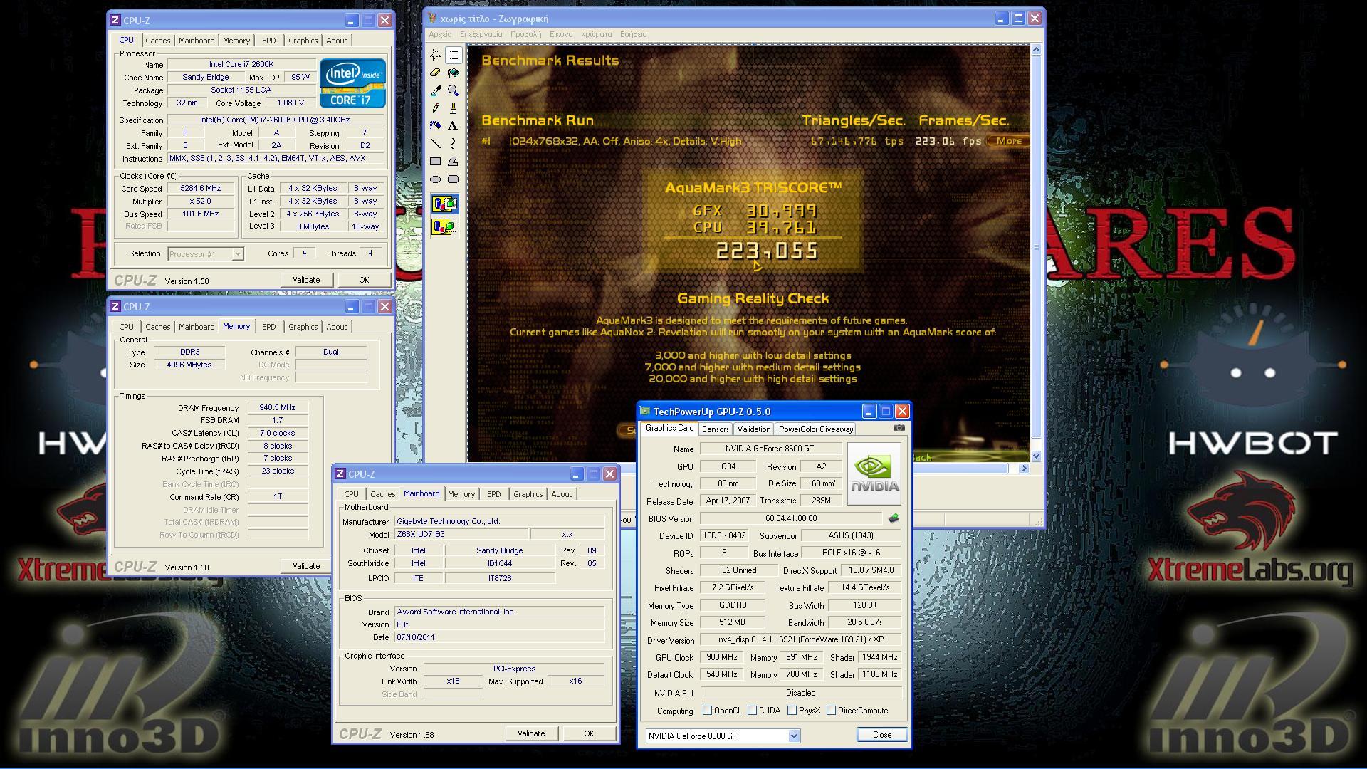
Task: Select the Rounded Rectangle tool
Action: (x=454, y=179)
